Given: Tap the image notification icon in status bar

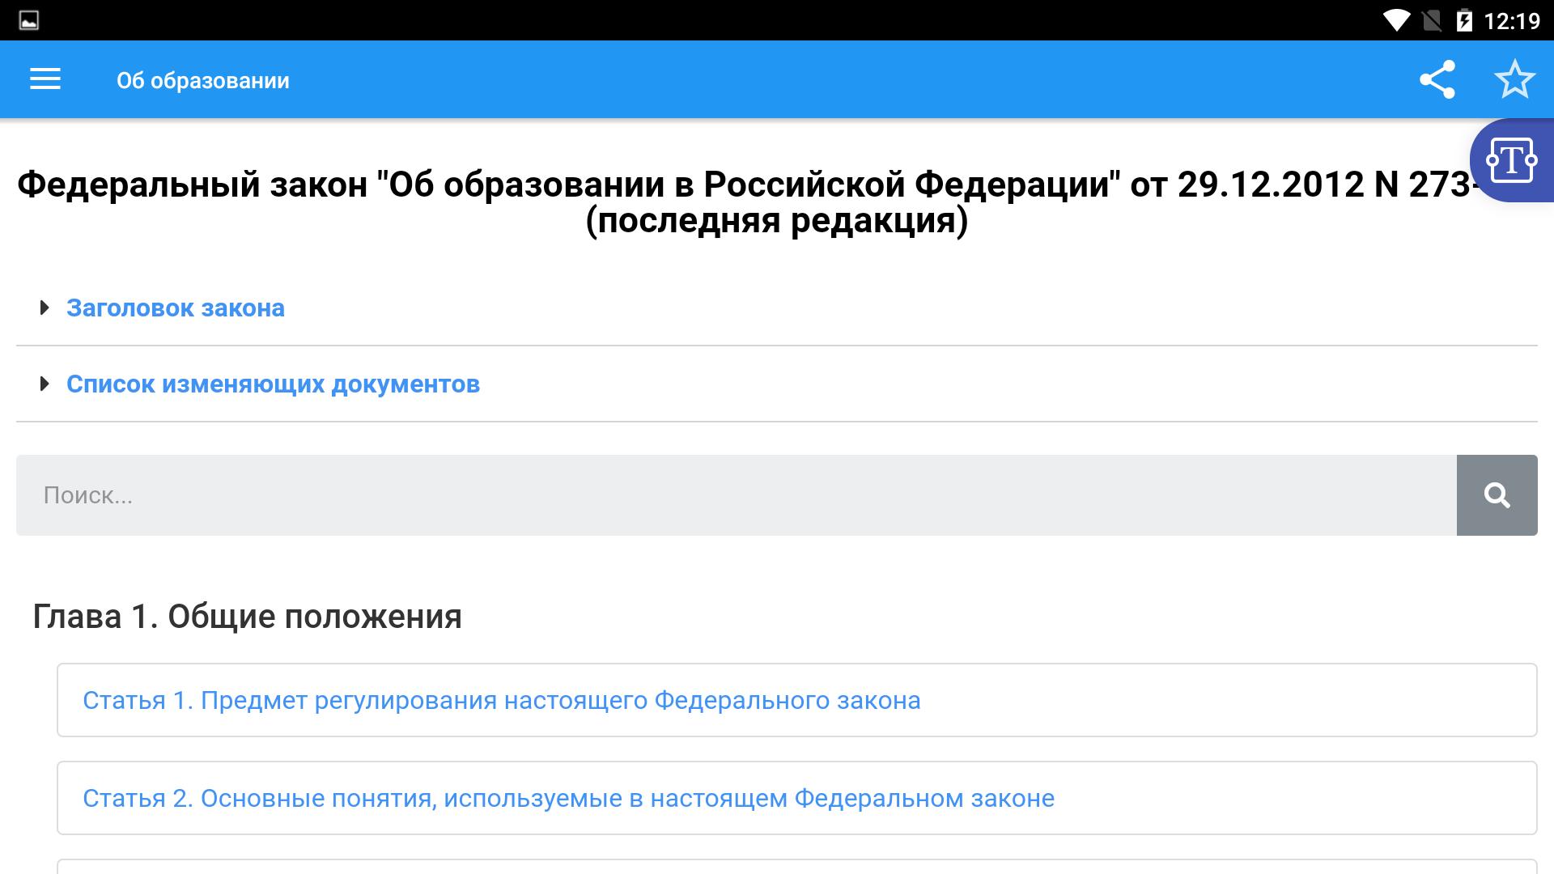Looking at the screenshot, I should [x=28, y=19].
